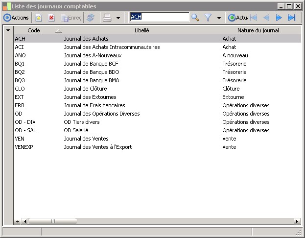Select the ACI journal row

157,47
